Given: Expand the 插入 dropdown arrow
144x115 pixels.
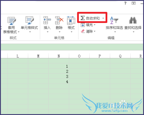Looking at the screenshot, I should (x=48, y=32).
